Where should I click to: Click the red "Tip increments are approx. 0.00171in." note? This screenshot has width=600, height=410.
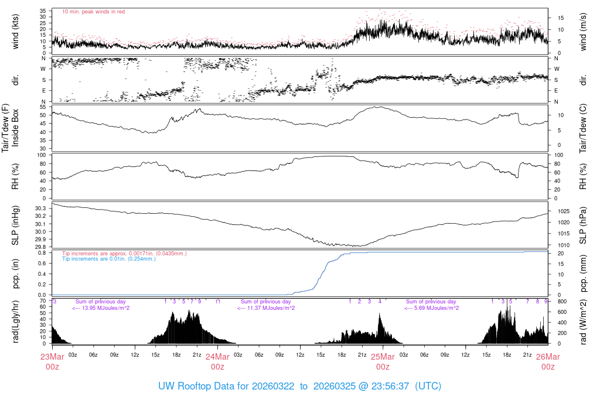[x=124, y=253]
